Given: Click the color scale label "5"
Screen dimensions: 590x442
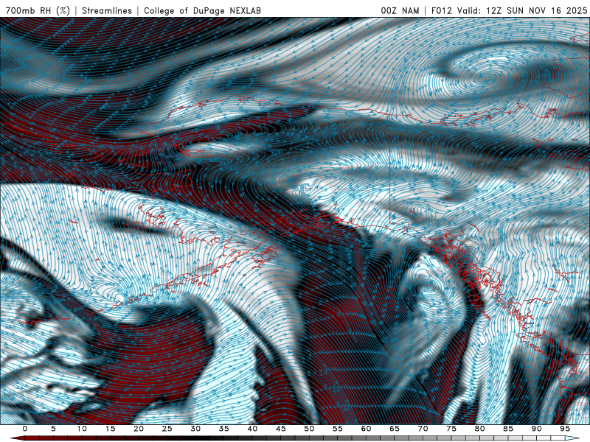Looking at the screenshot, I should pyautogui.click(x=53, y=429).
